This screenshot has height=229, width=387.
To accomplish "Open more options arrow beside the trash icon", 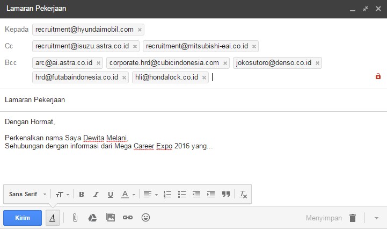I will (x=376, y=218).
